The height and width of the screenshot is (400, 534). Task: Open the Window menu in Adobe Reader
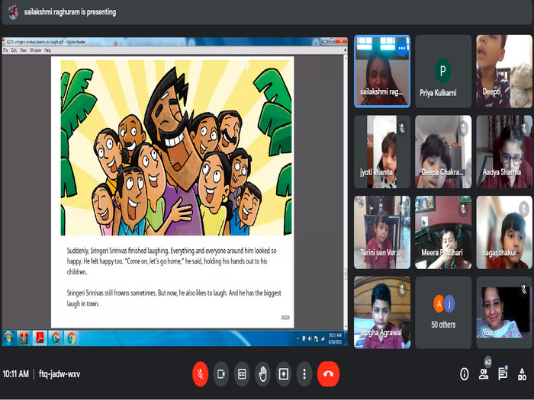pyautogui.click(x=35, y=50)
